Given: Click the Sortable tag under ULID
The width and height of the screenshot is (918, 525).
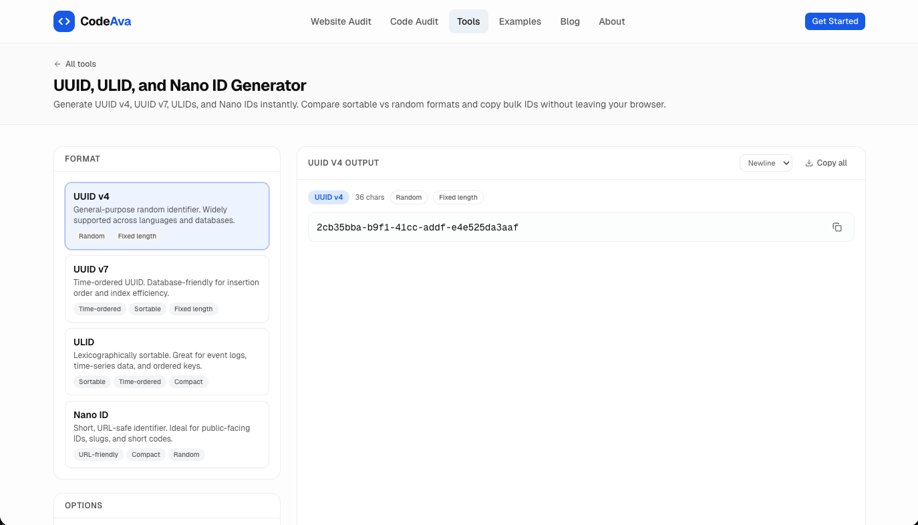Looking at the screenshot, I should click(x=92, y=382).
